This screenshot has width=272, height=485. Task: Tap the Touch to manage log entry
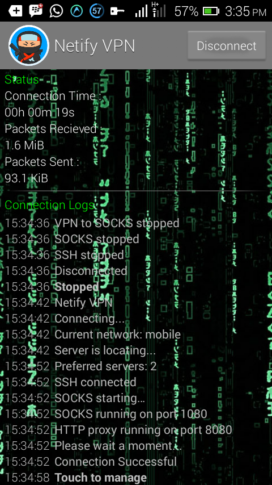75,478
